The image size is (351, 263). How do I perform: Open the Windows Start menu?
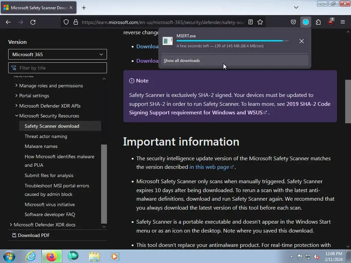coord(9,256)
